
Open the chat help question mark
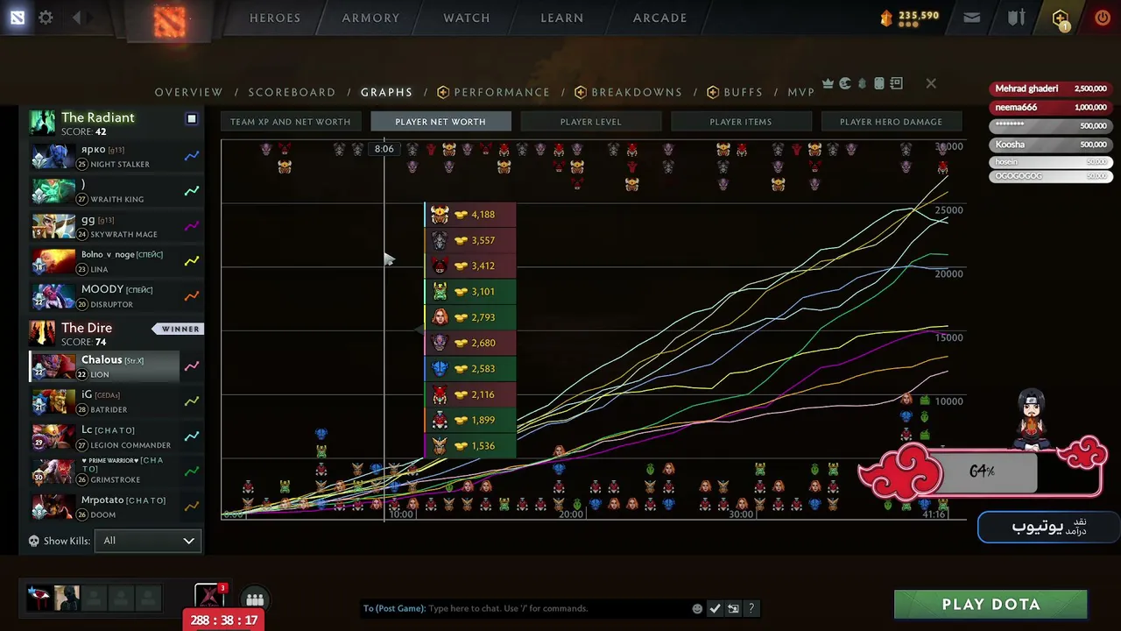(751, 608)
